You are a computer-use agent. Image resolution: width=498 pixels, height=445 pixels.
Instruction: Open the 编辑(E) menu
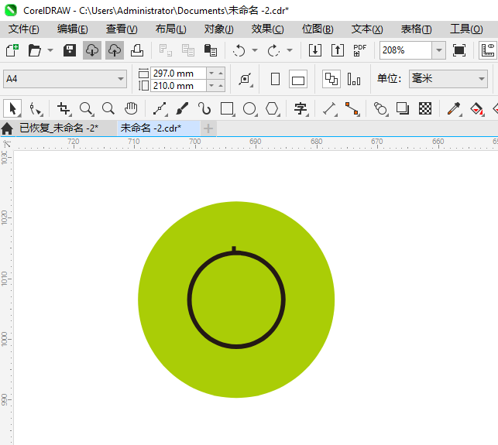73,29
